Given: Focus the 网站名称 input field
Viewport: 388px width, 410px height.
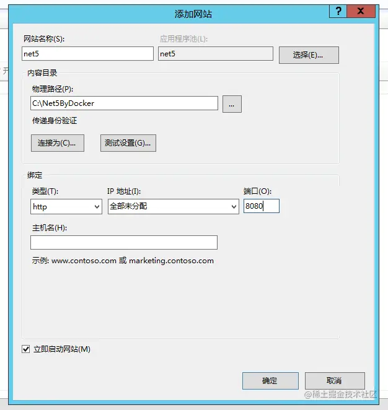Looking at the screenshot, I should click(x=87, y=54).
